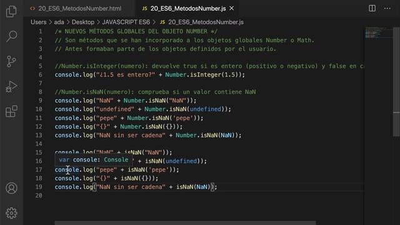
Task: Open the Explorer files view
Action: click(11, 11)
